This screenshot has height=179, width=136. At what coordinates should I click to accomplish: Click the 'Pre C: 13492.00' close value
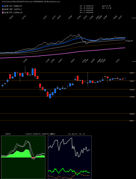[86, 12]
